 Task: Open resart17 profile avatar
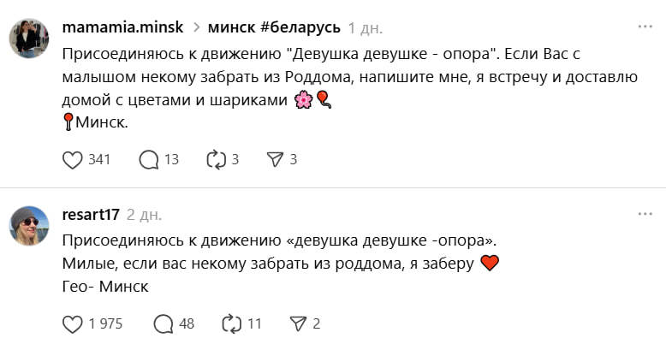click(x=29, y=226)
